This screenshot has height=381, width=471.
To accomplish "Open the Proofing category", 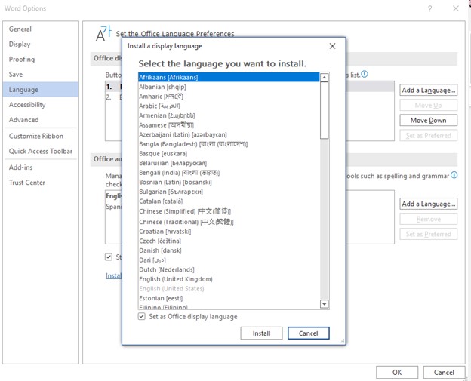I will click(x=22, y=60).
